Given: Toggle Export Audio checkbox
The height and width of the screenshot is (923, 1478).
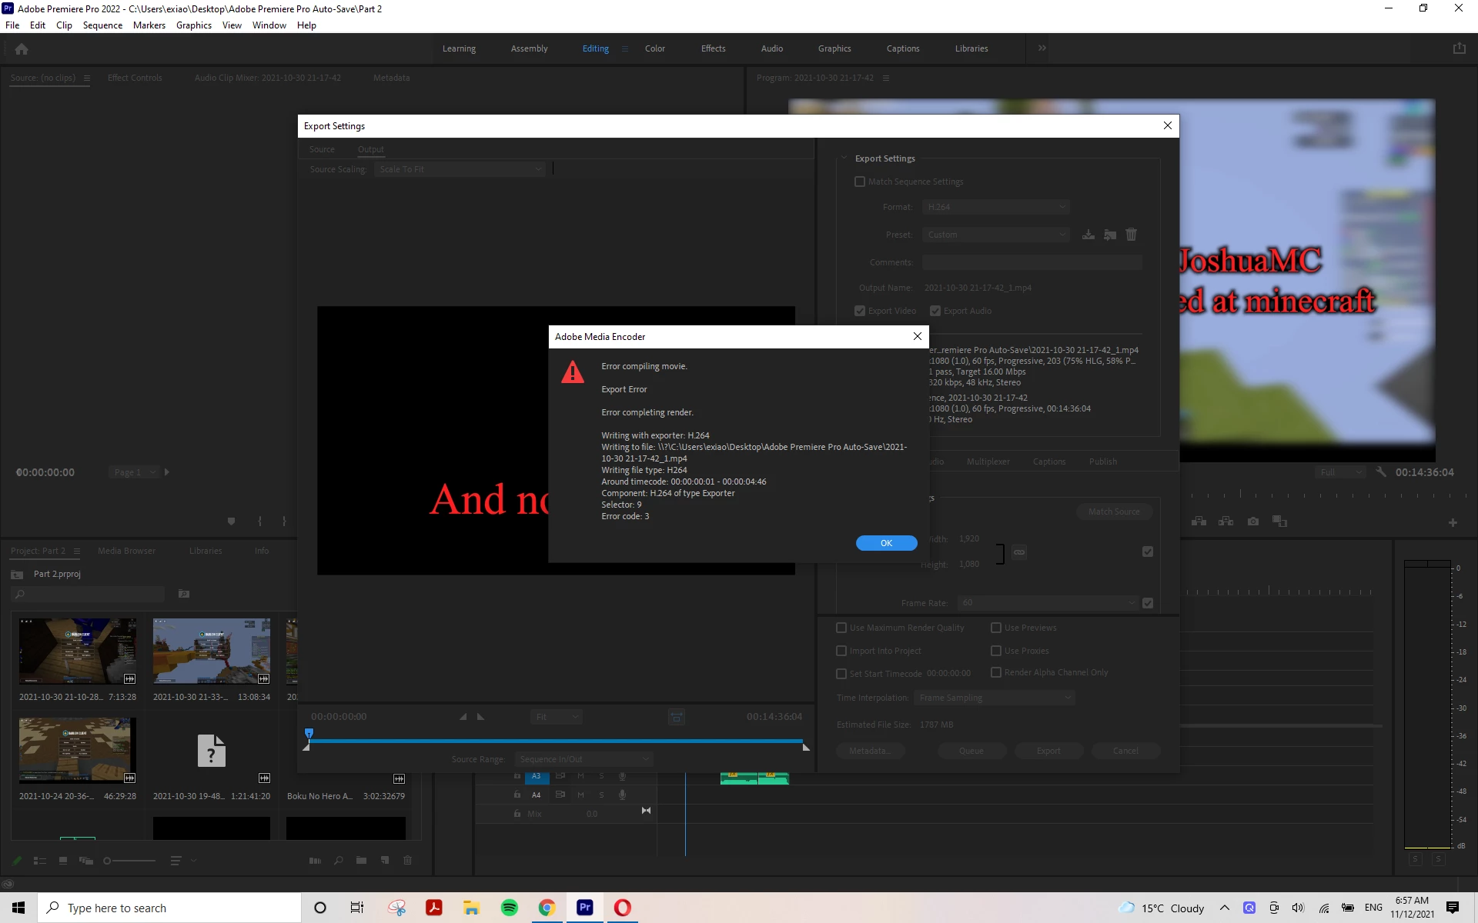Looking at the screenshot, I should point(935,311).
